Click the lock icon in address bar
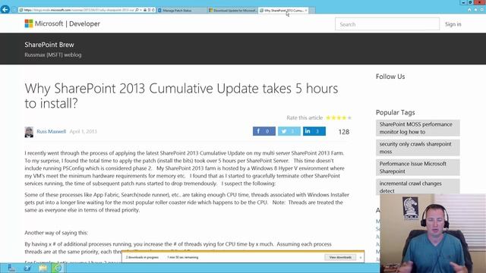 point(145,10)
